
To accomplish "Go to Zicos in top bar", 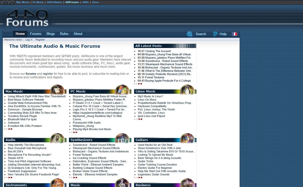I will (95, 2).
